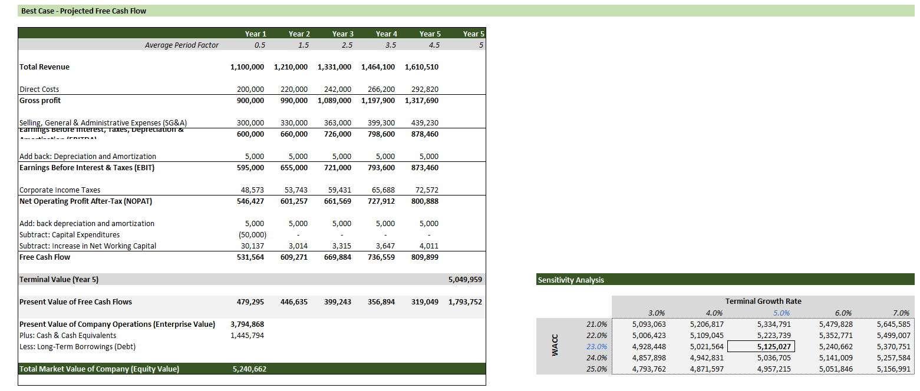Viewport: 920px width, 391px height.
Task: Click the vertical WACC label
Action: tap(555, 347)
